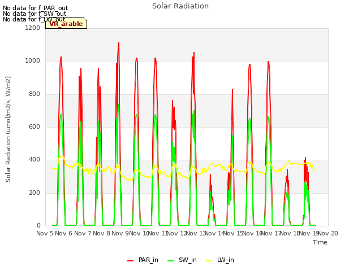This screenshot has width=362, height=271.
Task: Click the 200 y-axis tick label
Action: [x=35, y=193]
